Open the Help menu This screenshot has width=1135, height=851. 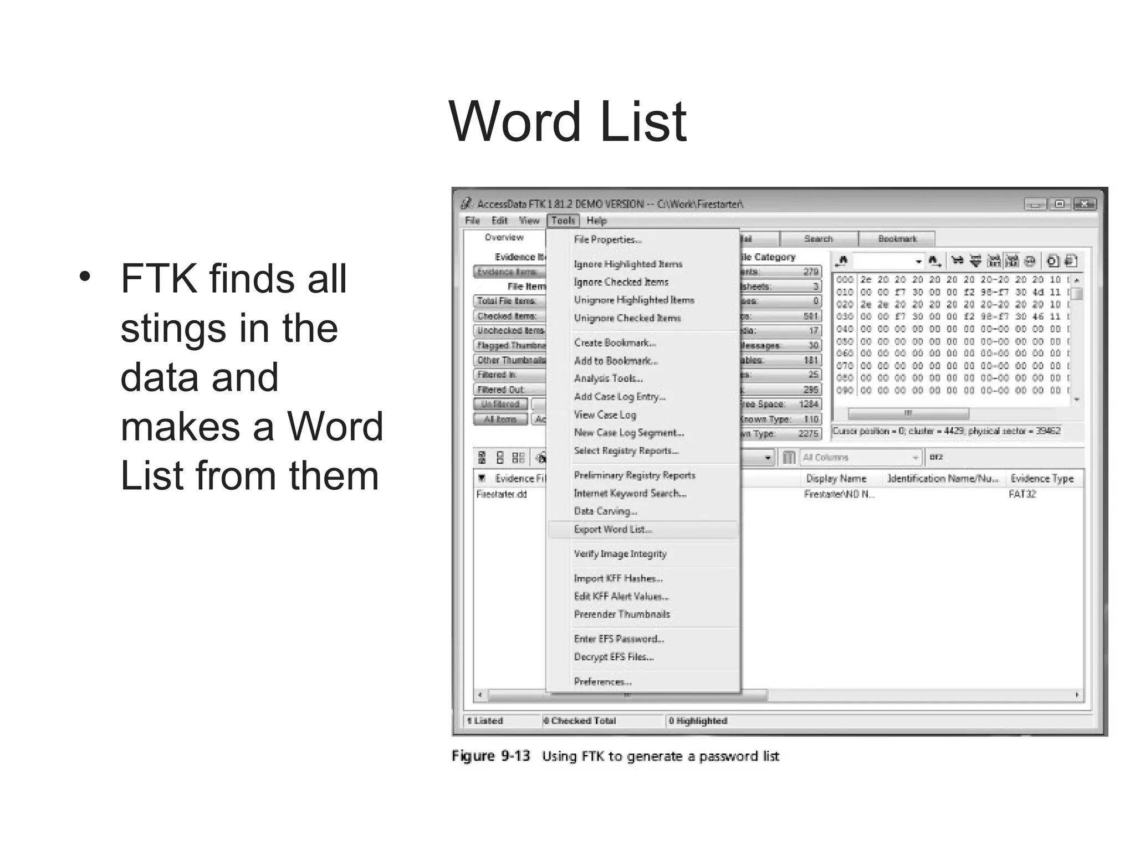coord(597,221)
